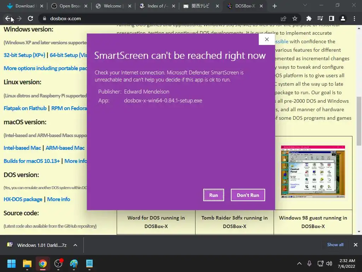Close the SmartScreen dialog with X
The image size is (362, 272).
267,39
